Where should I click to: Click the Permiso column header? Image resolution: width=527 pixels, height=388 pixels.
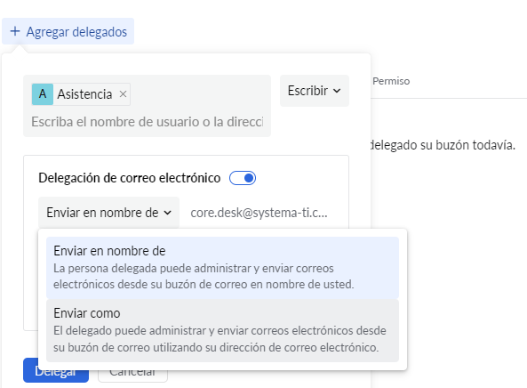pyautogui.click(x=391, y=81)
